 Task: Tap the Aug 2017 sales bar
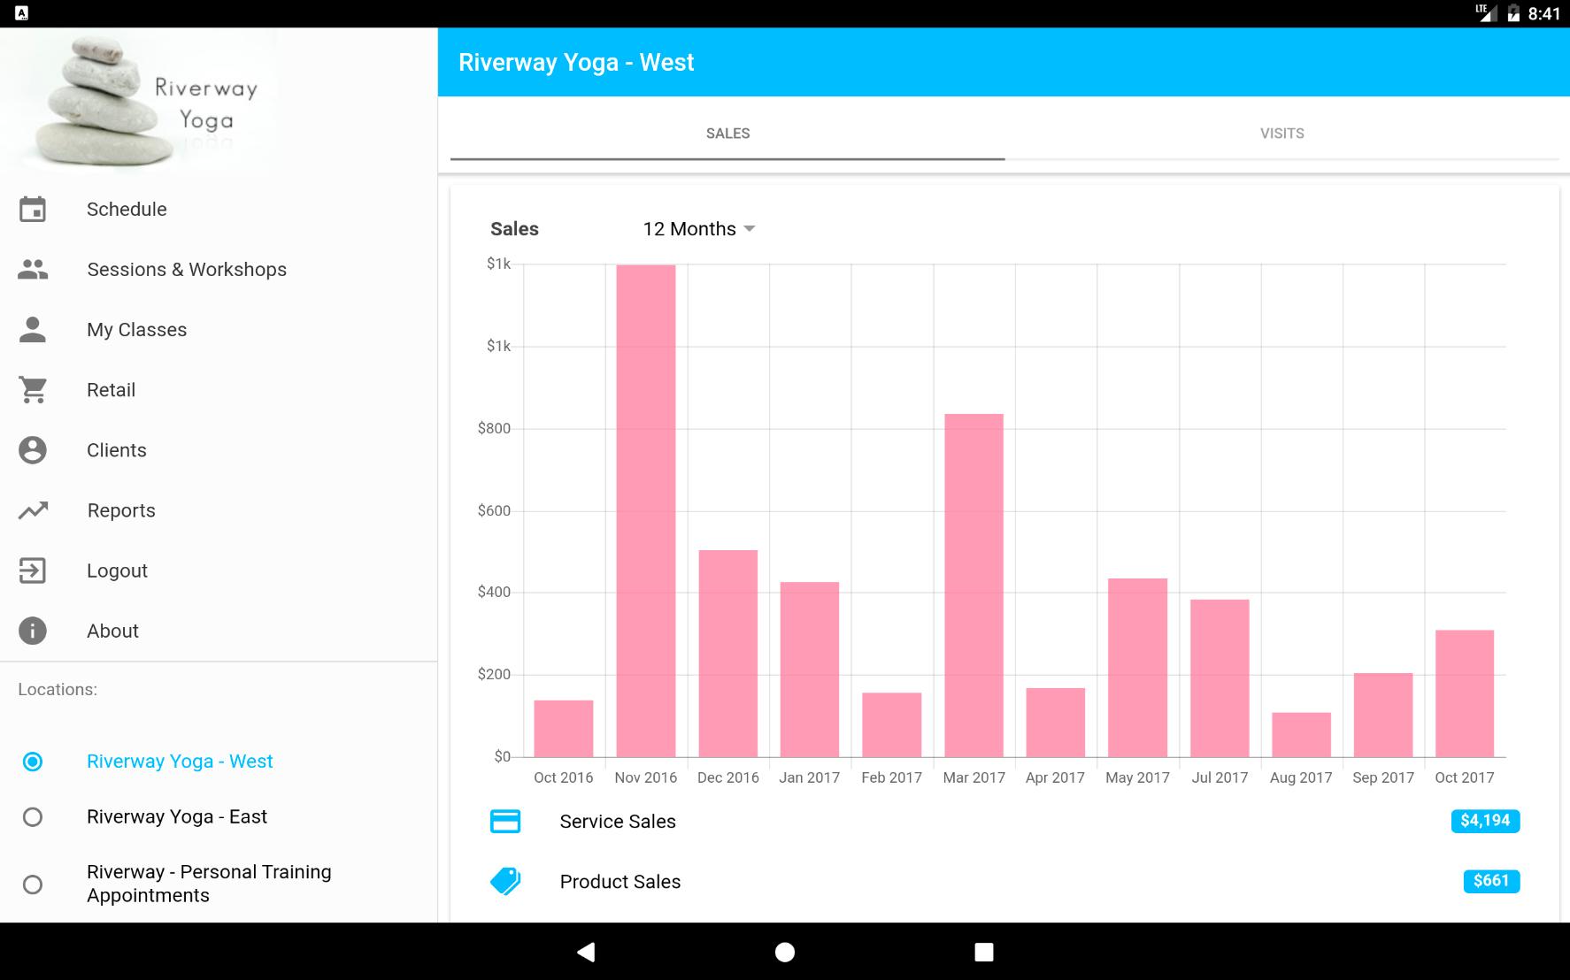click(x=1302, y=735)
